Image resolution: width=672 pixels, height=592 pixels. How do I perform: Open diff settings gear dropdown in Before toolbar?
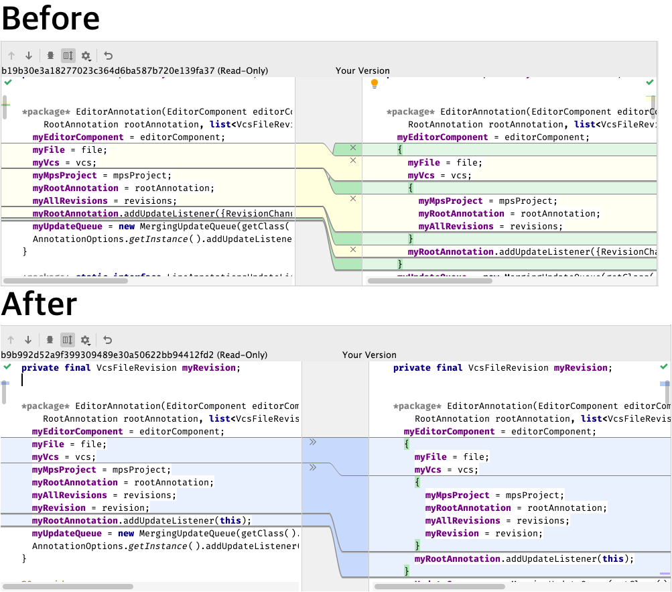(86, 56)
